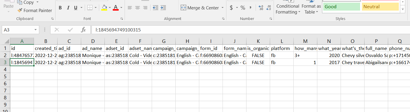
Task: Select row 3 header
Action: 5,62
